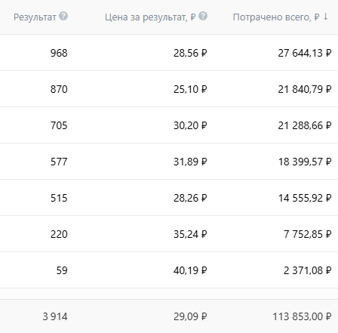Select price cell 28,26 ₽
This screenshot has height=333, width=338.
coord(190,198)
